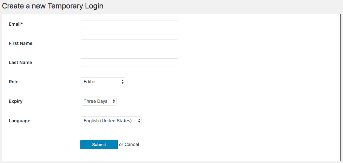Focus the First Name text box

(129, 43)
